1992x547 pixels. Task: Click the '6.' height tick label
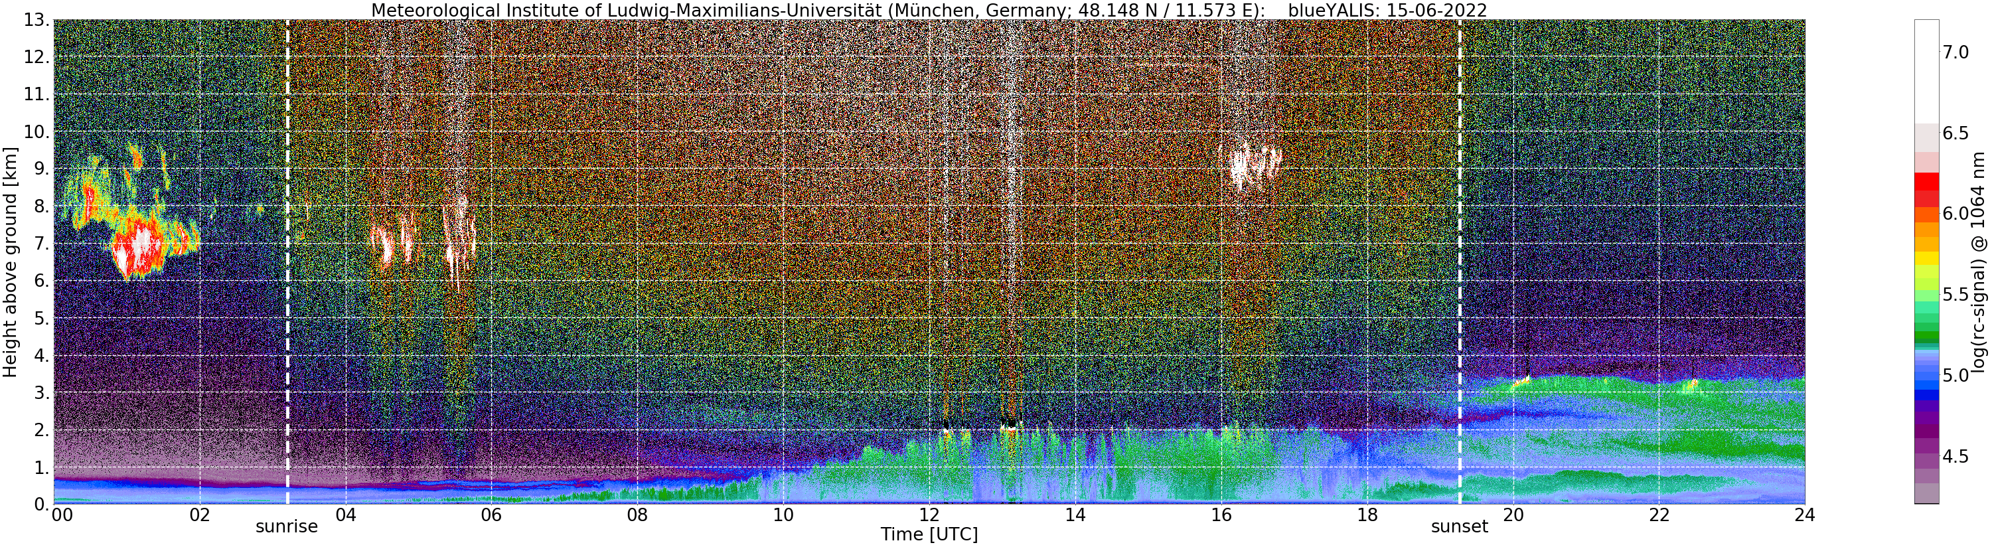pyautogui.click(x=40, y=280)
